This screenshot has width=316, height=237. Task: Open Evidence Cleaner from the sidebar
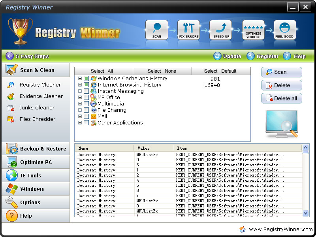[41, 96]
